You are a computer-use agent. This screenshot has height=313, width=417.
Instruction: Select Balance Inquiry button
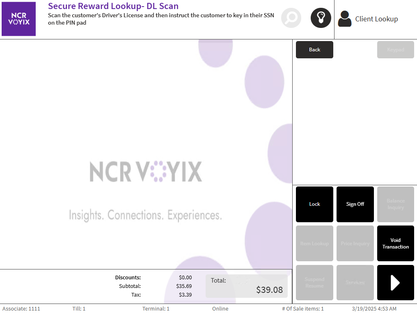pyautogui.click(x=396, y=204)
